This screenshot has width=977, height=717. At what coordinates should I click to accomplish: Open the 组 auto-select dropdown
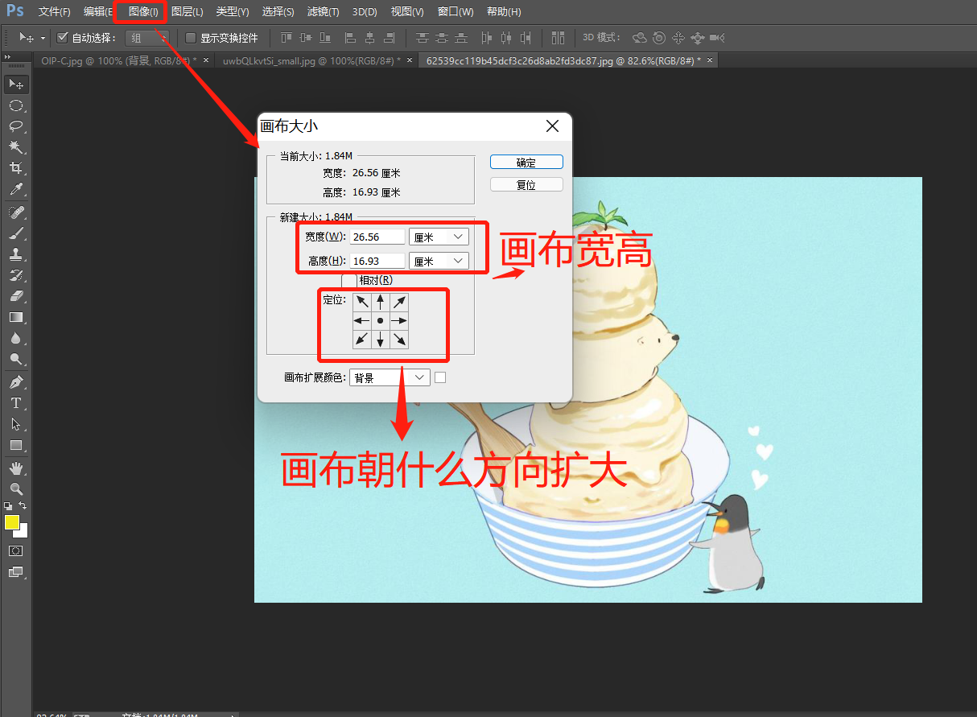(x=148, y=38)
